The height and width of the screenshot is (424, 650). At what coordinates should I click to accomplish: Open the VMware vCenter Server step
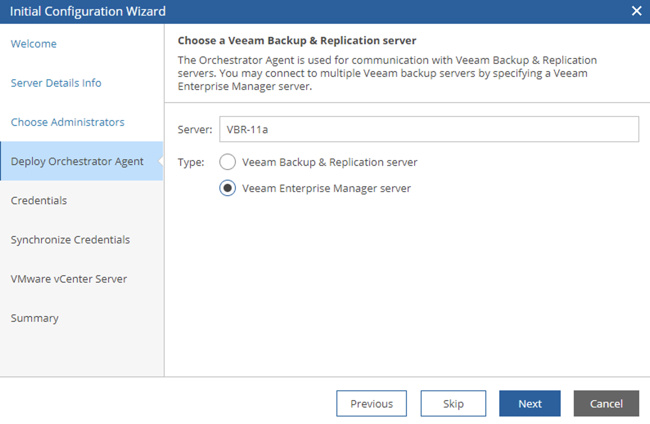click(69, 279)
